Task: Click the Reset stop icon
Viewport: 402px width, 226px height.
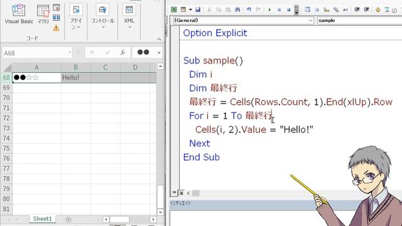Action: pyautogui.click(x=288, y=10)
